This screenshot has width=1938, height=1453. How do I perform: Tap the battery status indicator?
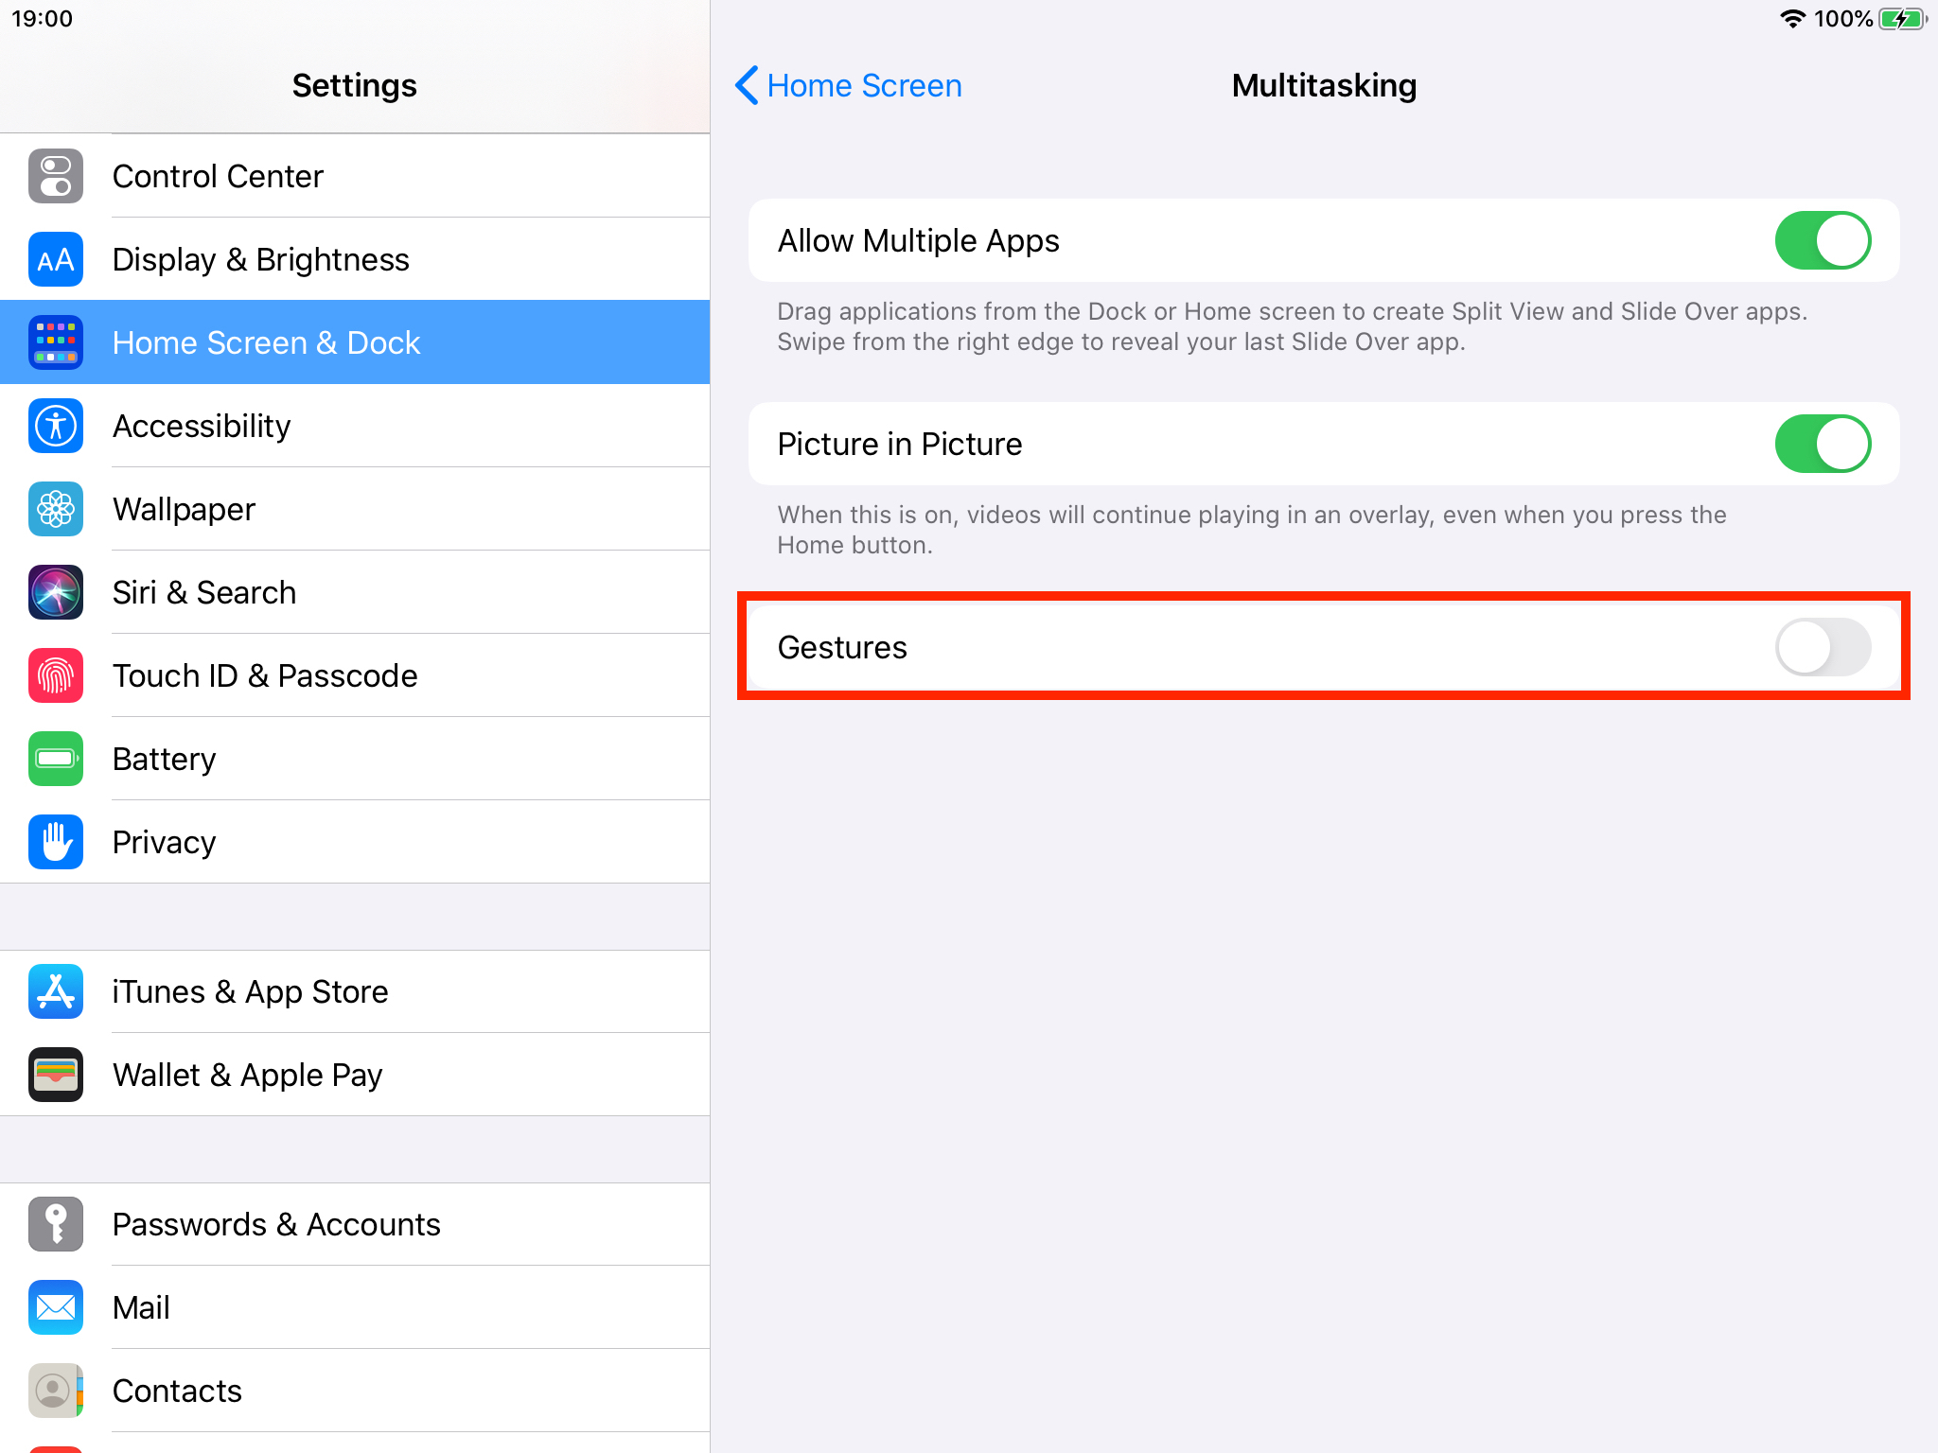(1903, 19)
